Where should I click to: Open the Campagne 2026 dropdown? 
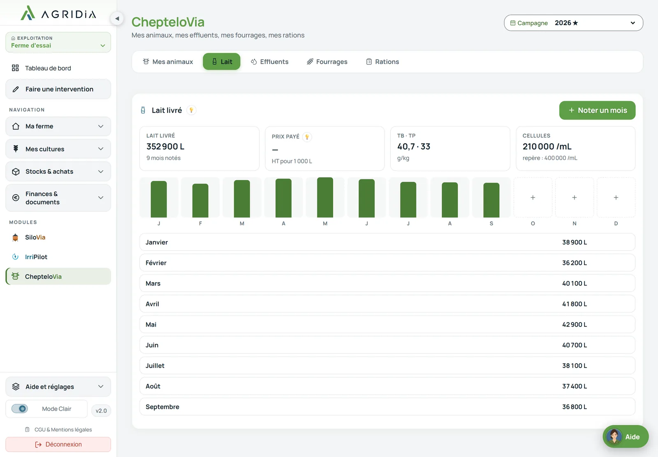(x=573, y=23)
